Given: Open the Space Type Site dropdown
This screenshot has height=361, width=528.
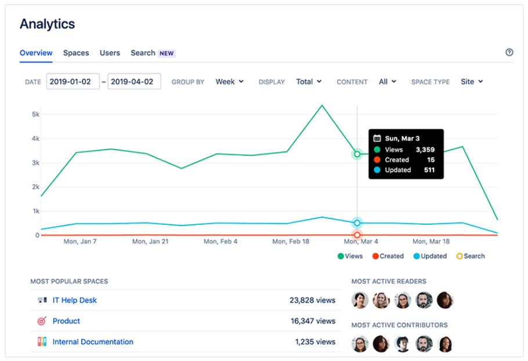Looking at the screenshot, I should (x=472, y=82).
